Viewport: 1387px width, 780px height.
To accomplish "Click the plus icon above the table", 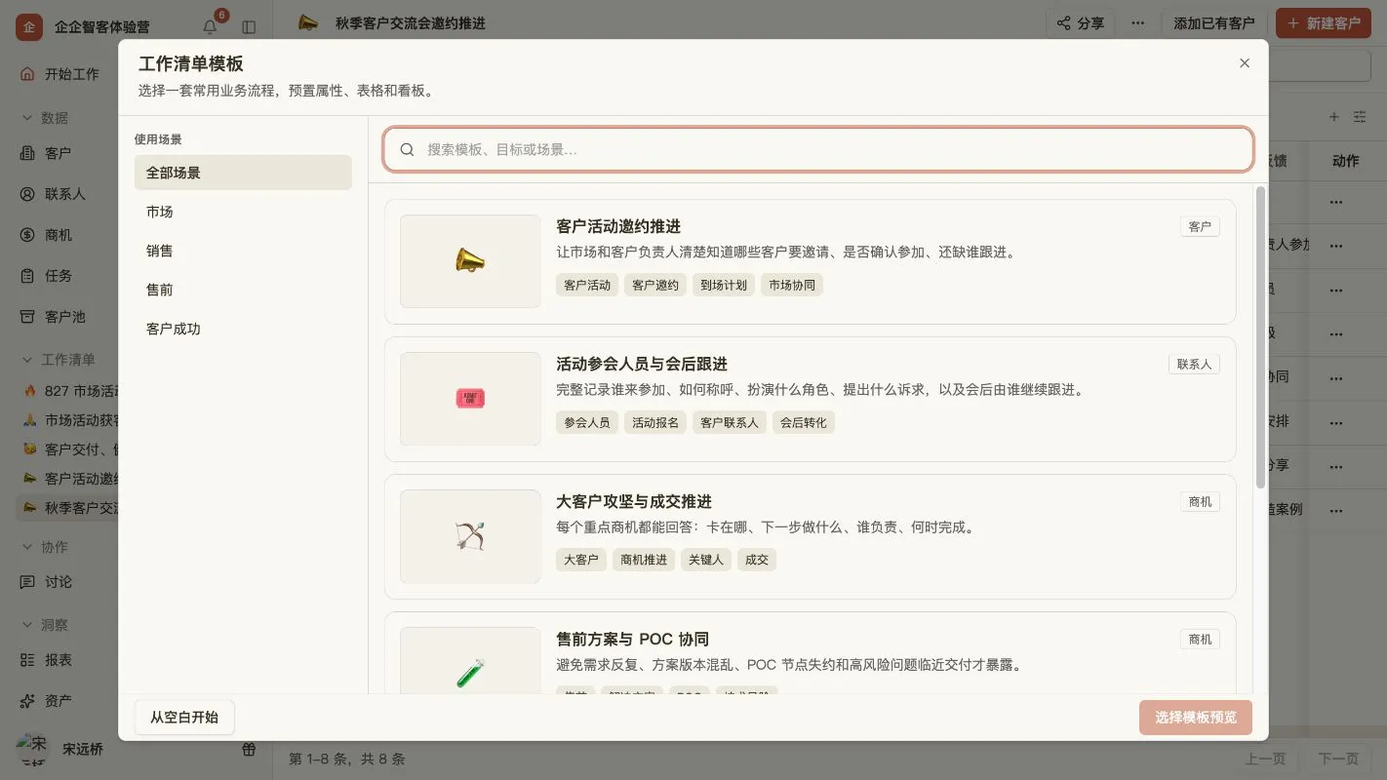I will tap(1334, 117).
